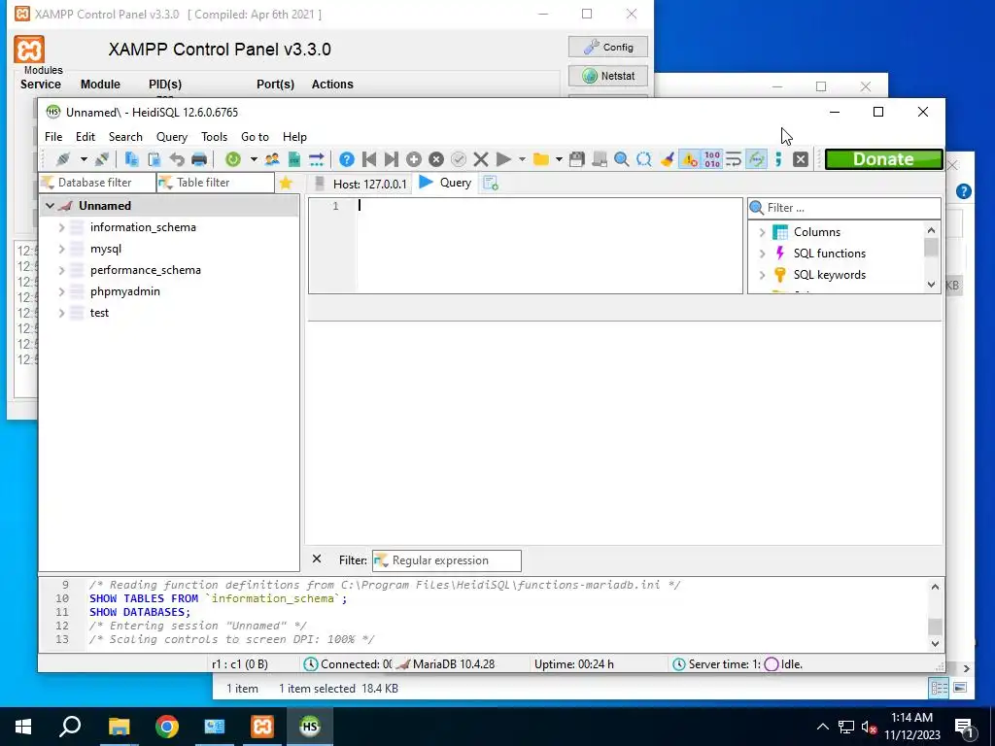Image resolution: width=995 pixels, height=746 pixels.
Task: Click the green Donate button
Action: point(884,159)
